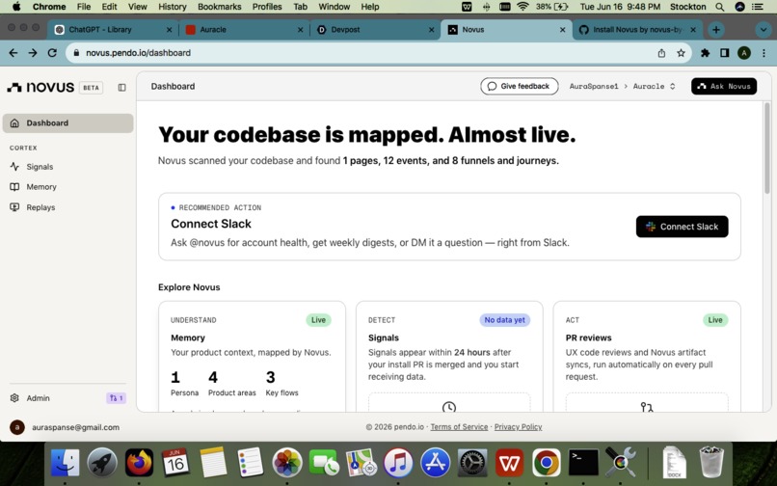Click the Live badge on PR reviews card
777x486 pixels.
point(715,320)
